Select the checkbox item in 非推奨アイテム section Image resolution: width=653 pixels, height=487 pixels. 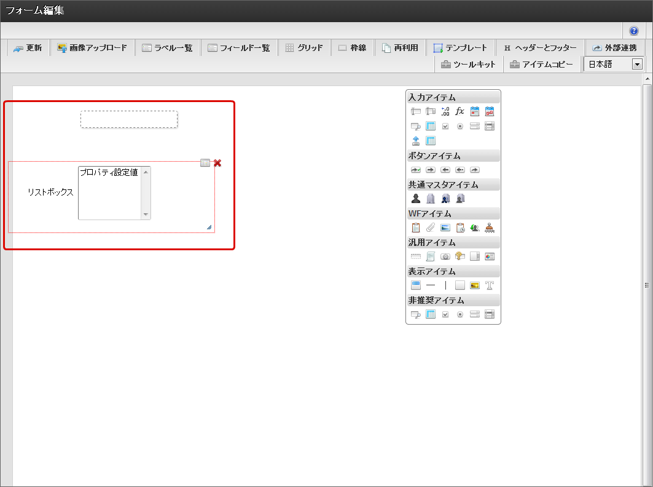(x=445, y=314)
